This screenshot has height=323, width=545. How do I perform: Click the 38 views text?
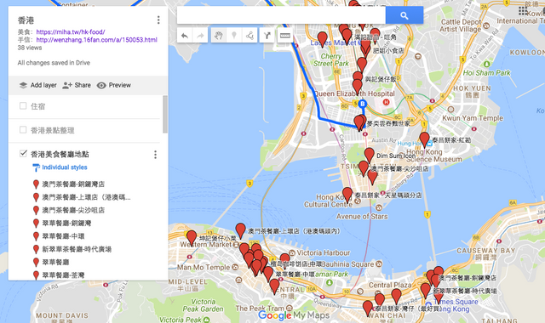pos(30,48)
